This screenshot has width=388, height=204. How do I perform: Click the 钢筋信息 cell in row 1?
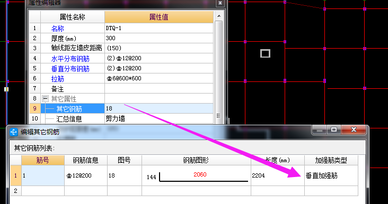pyautogui.click(x=86, y=175)
